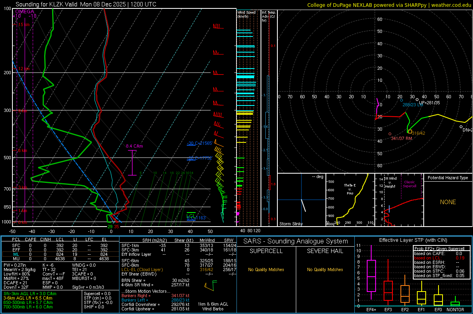Click the 'Effective Layer STP (with CIN)' title

[413, 240]
